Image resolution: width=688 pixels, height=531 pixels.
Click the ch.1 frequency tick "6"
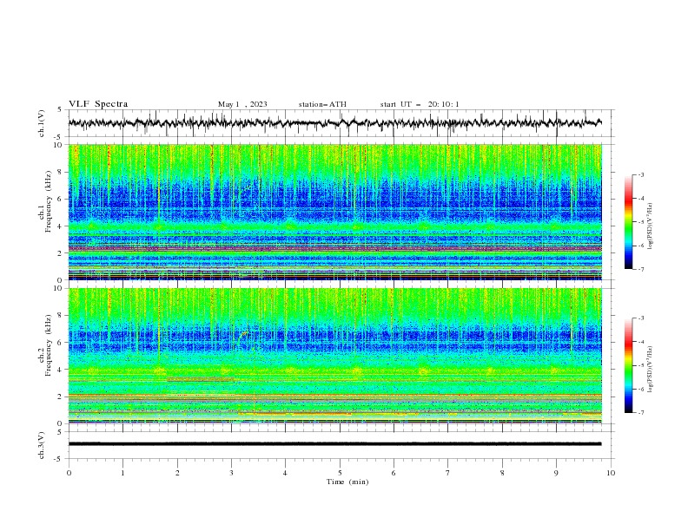[61, 199]
